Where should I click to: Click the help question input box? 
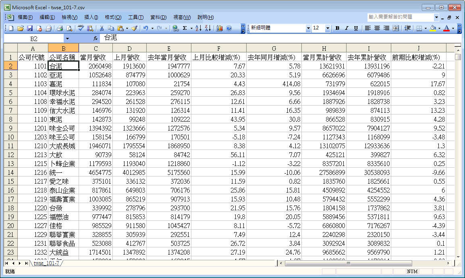tap(401, 17)
